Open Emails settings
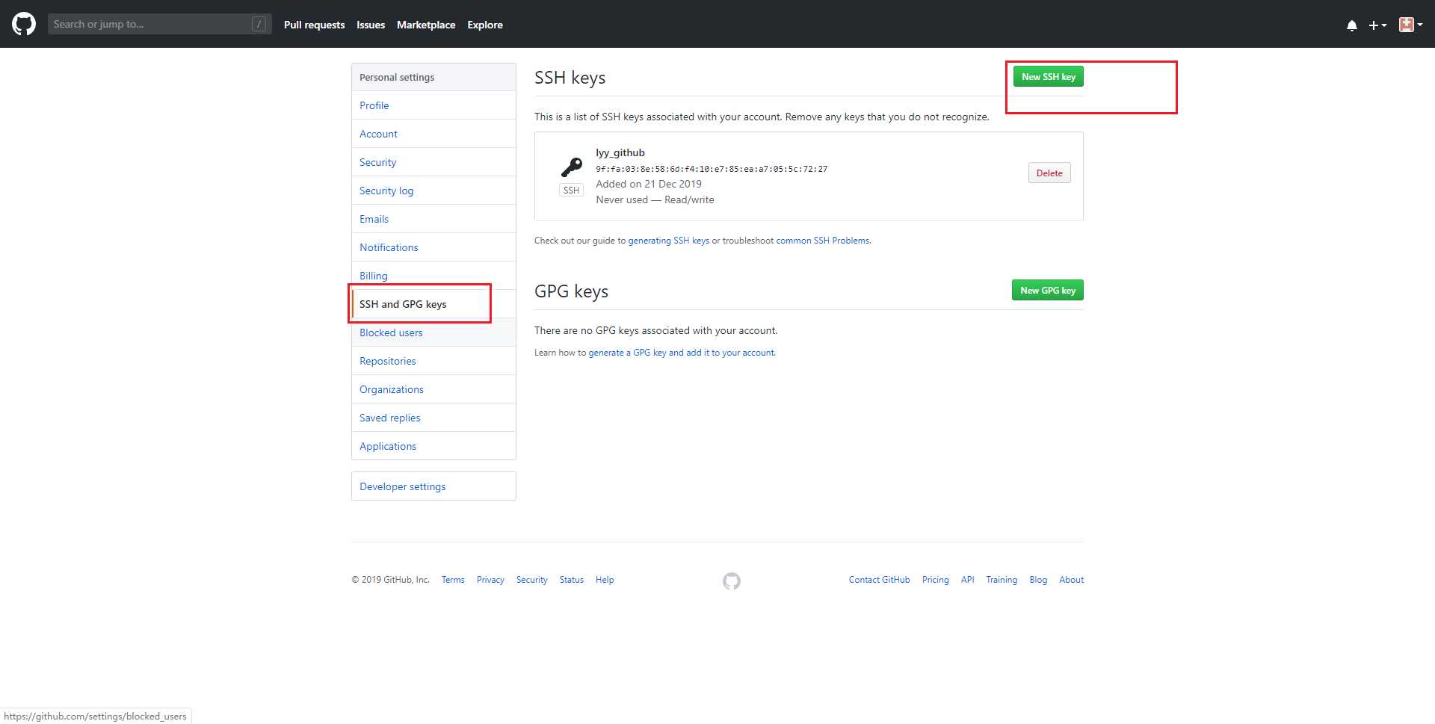 pyautogui.click(x=433, y=219)
